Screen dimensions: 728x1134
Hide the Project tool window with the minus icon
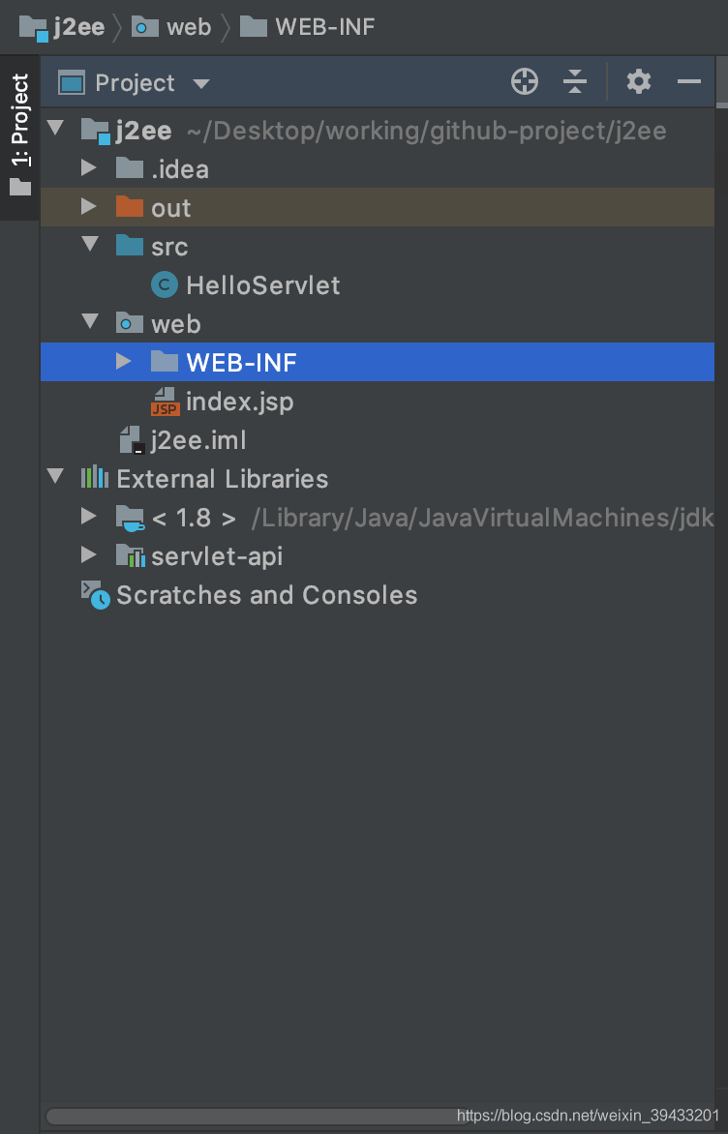point(689,82)
